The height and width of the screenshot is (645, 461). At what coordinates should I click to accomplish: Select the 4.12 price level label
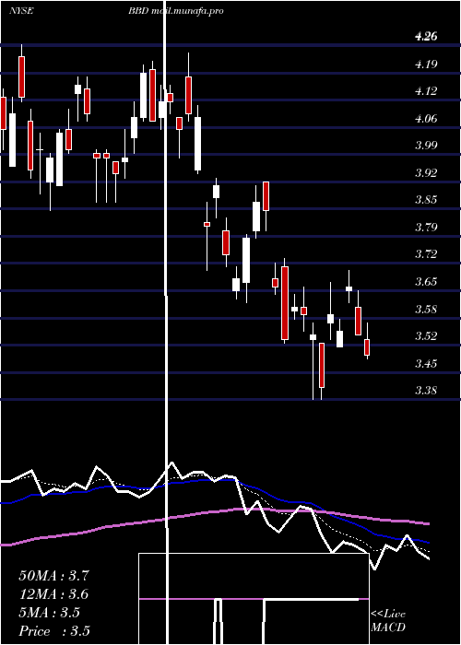coord(426,91)
